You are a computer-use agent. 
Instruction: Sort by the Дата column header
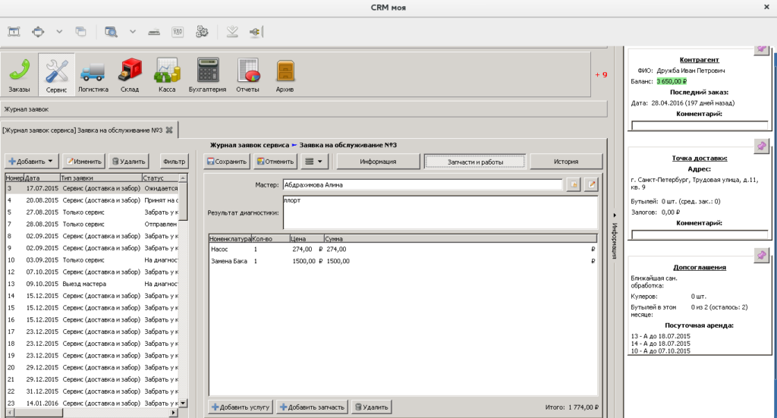pos(42,178)
